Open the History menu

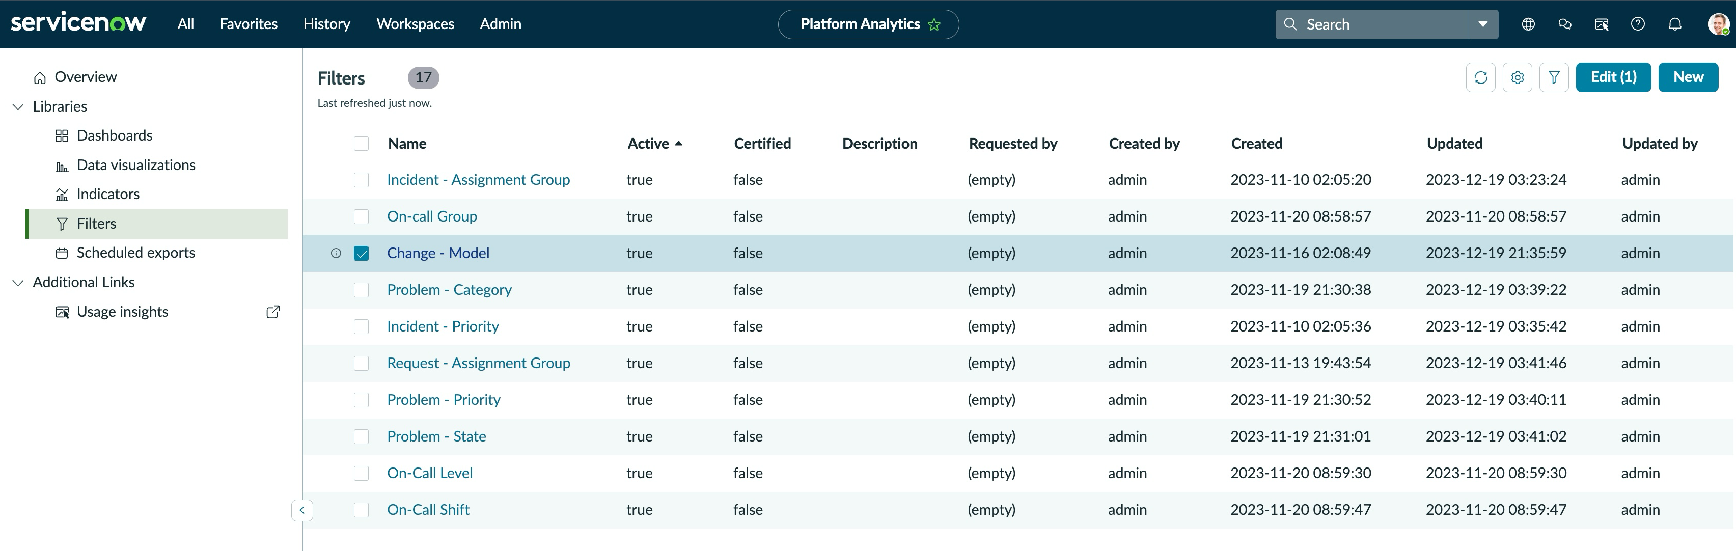[327, 24]
